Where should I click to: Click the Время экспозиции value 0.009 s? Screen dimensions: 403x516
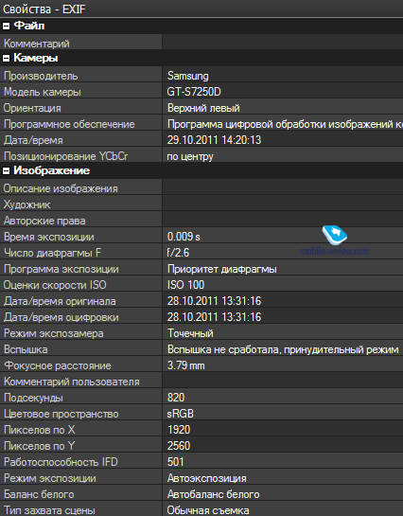point(184,237)
